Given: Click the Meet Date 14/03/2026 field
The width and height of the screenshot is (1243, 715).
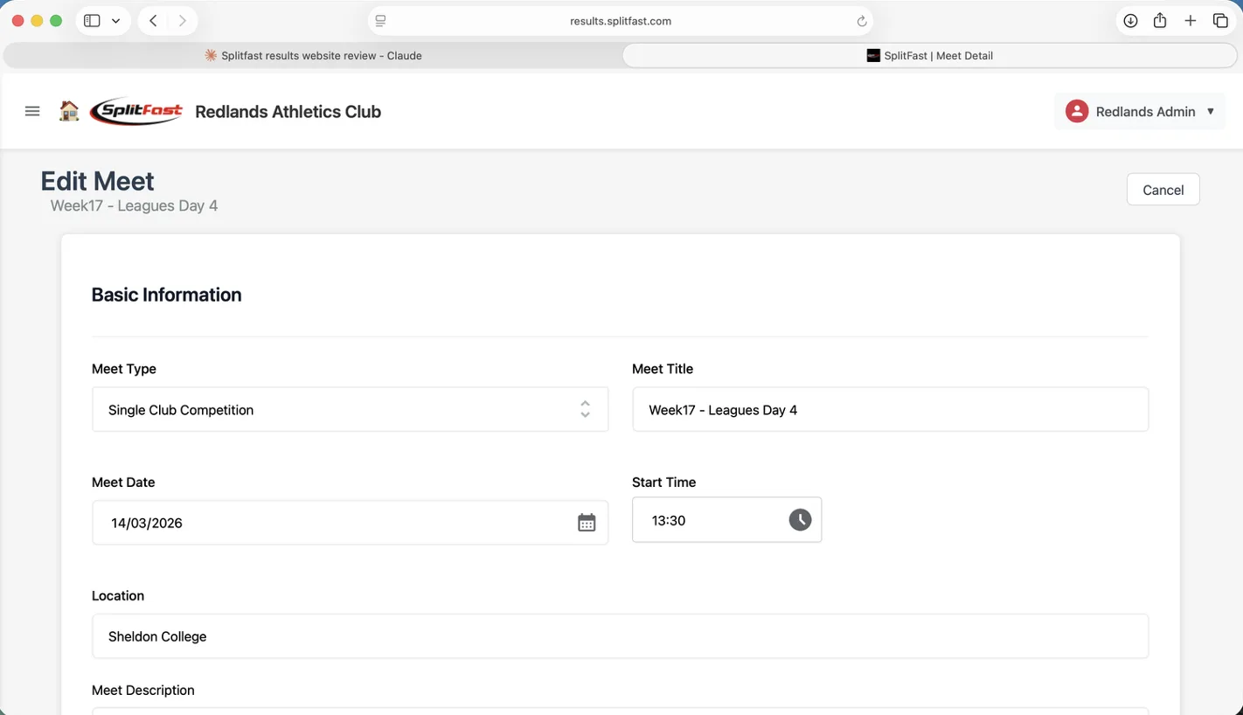Looking at the screenshot, I should coord(350,523).
